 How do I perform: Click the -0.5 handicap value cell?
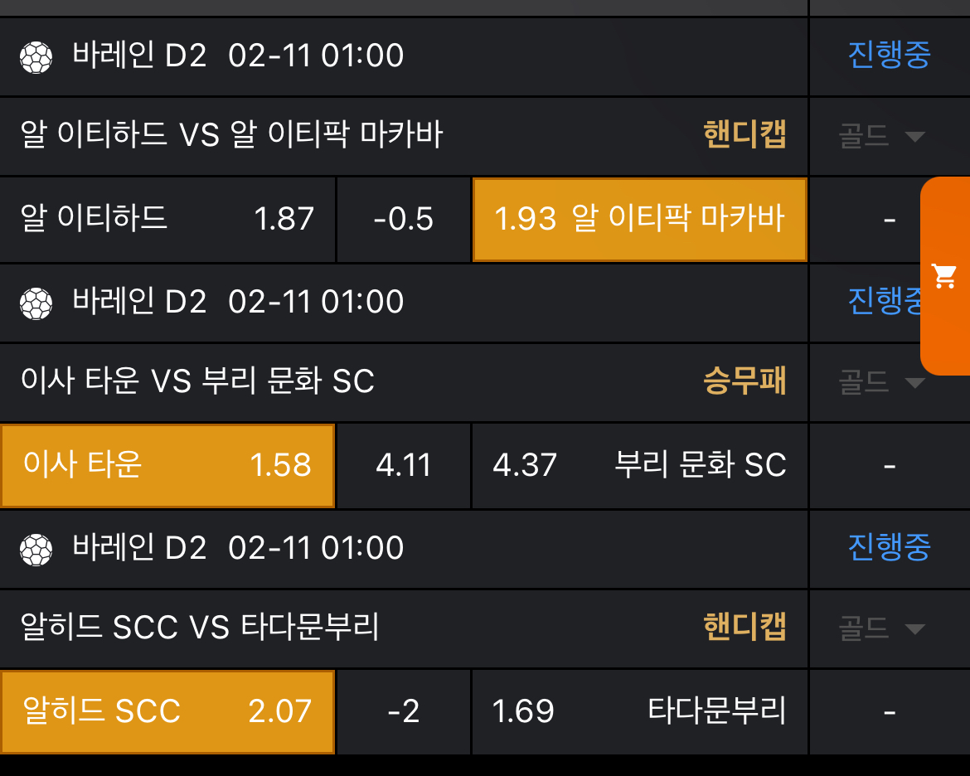[404, 220]
